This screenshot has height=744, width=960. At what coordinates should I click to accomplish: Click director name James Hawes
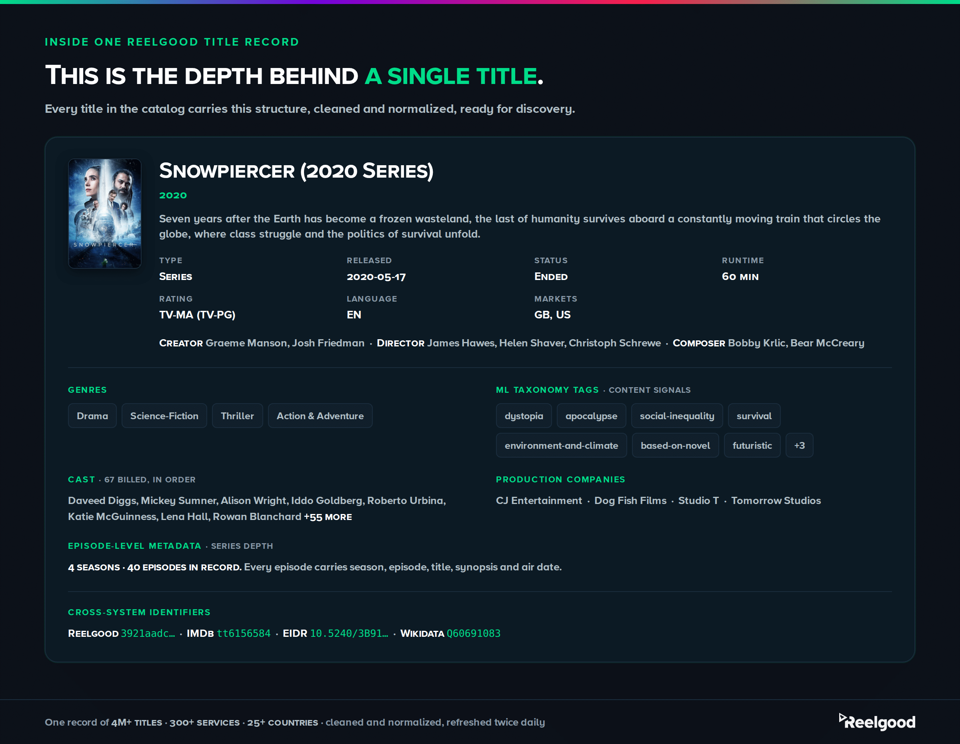point(461,343)
